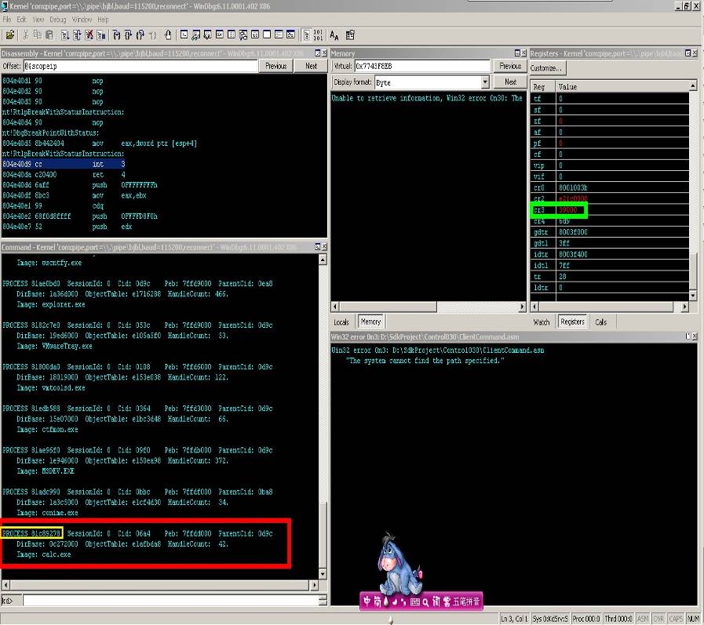Screen dimensions: 704x625
Task: Open Processes and Threads toolbar icon
Action: click(279, 35)
